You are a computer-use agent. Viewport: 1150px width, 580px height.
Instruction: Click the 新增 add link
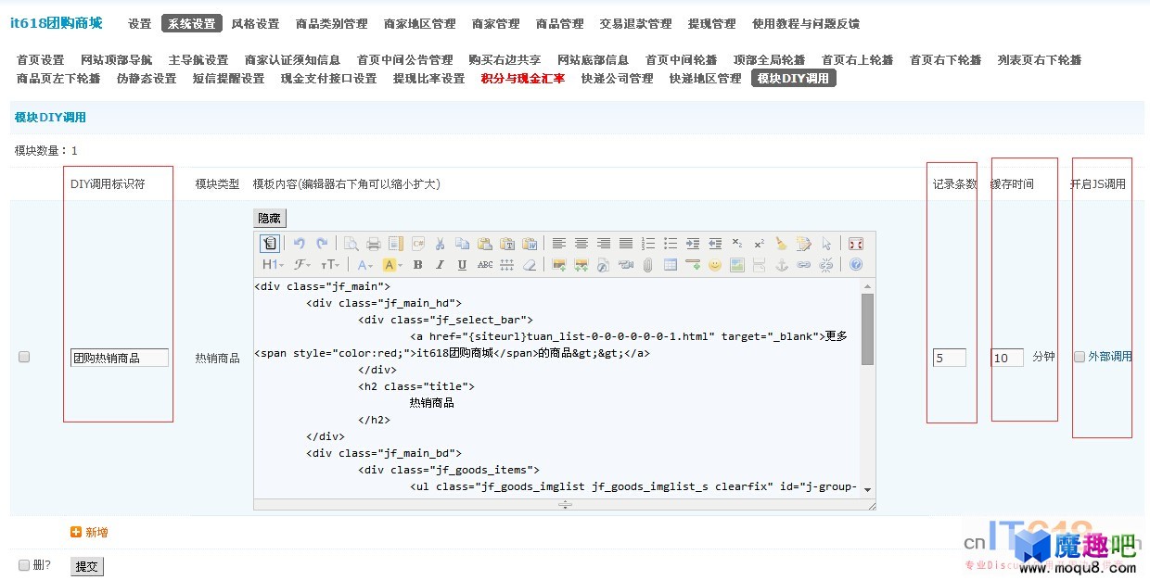[90, 533]
